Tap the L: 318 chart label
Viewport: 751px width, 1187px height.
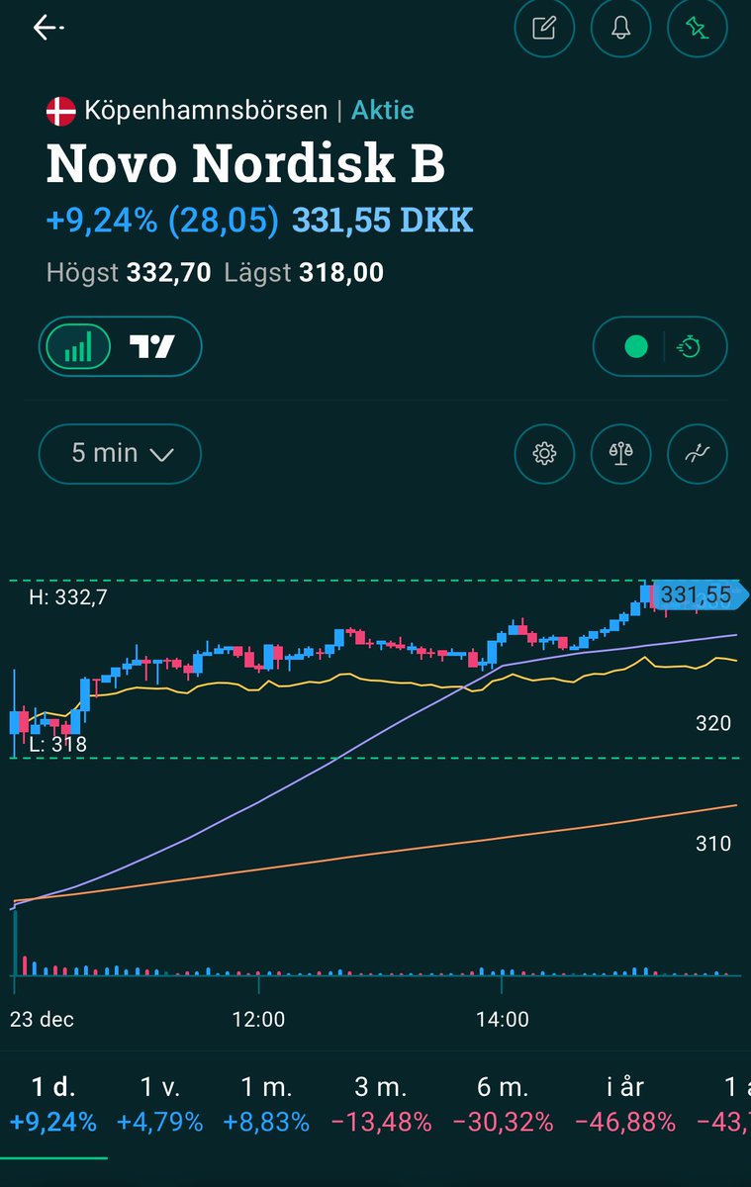pyautogui.click(x=57, y=745)
